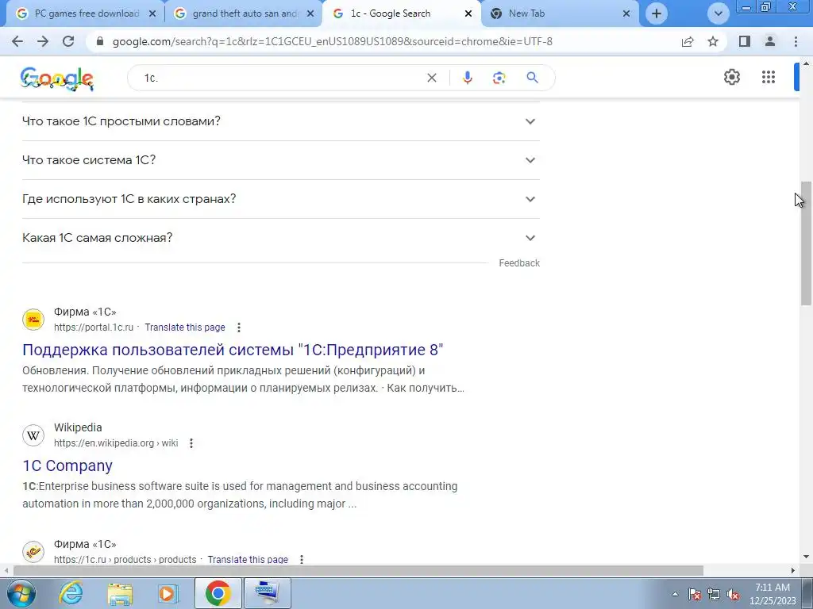Click the horizontal scrollbar thumb
This screenshot has width=813, height=609.
[358, 571]
